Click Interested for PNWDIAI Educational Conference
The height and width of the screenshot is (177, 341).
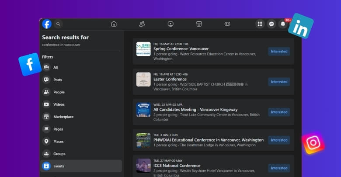[279, 140]
